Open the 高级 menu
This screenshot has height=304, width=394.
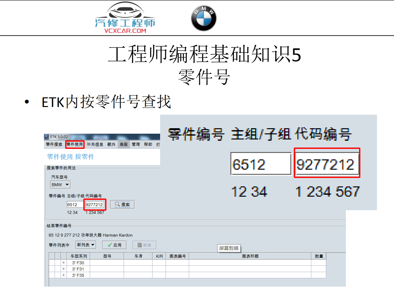click(x=124, y=144)
